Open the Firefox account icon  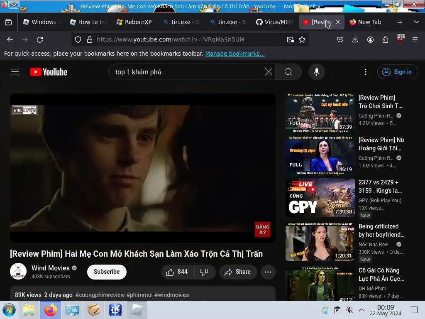(370, 39)
